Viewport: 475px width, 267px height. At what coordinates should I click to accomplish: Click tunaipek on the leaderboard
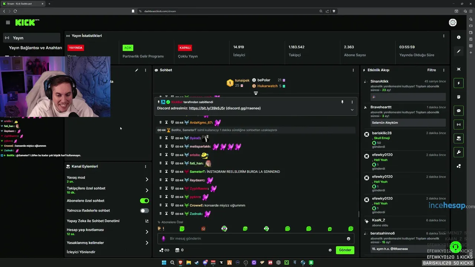click(242, 80)
